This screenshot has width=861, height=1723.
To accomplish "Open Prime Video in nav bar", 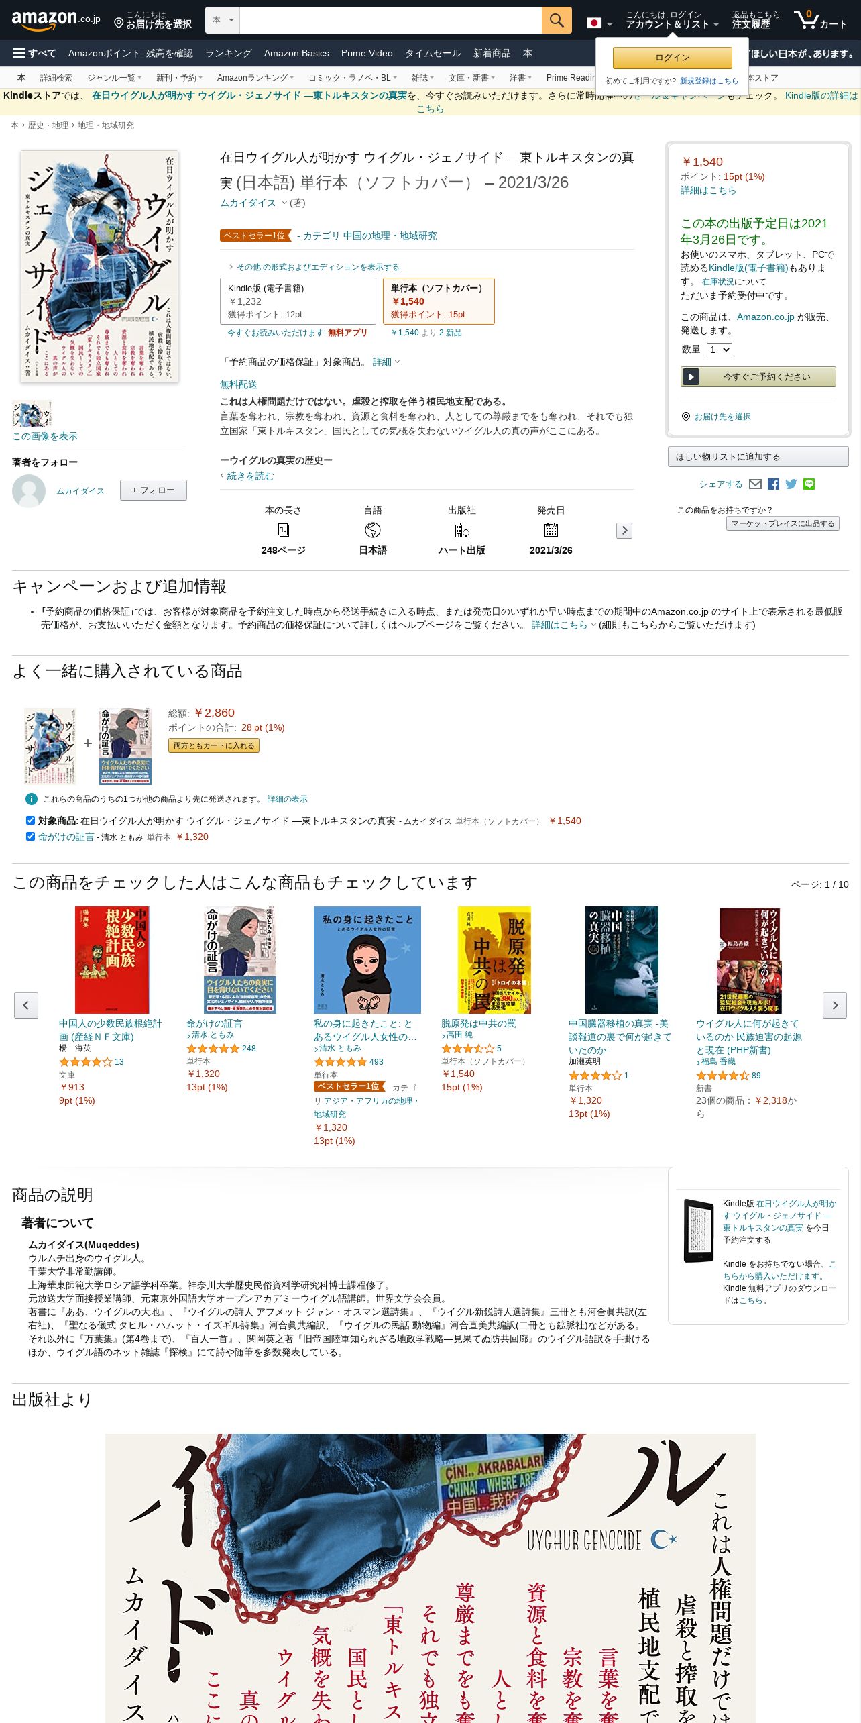I will coord(367,53).
